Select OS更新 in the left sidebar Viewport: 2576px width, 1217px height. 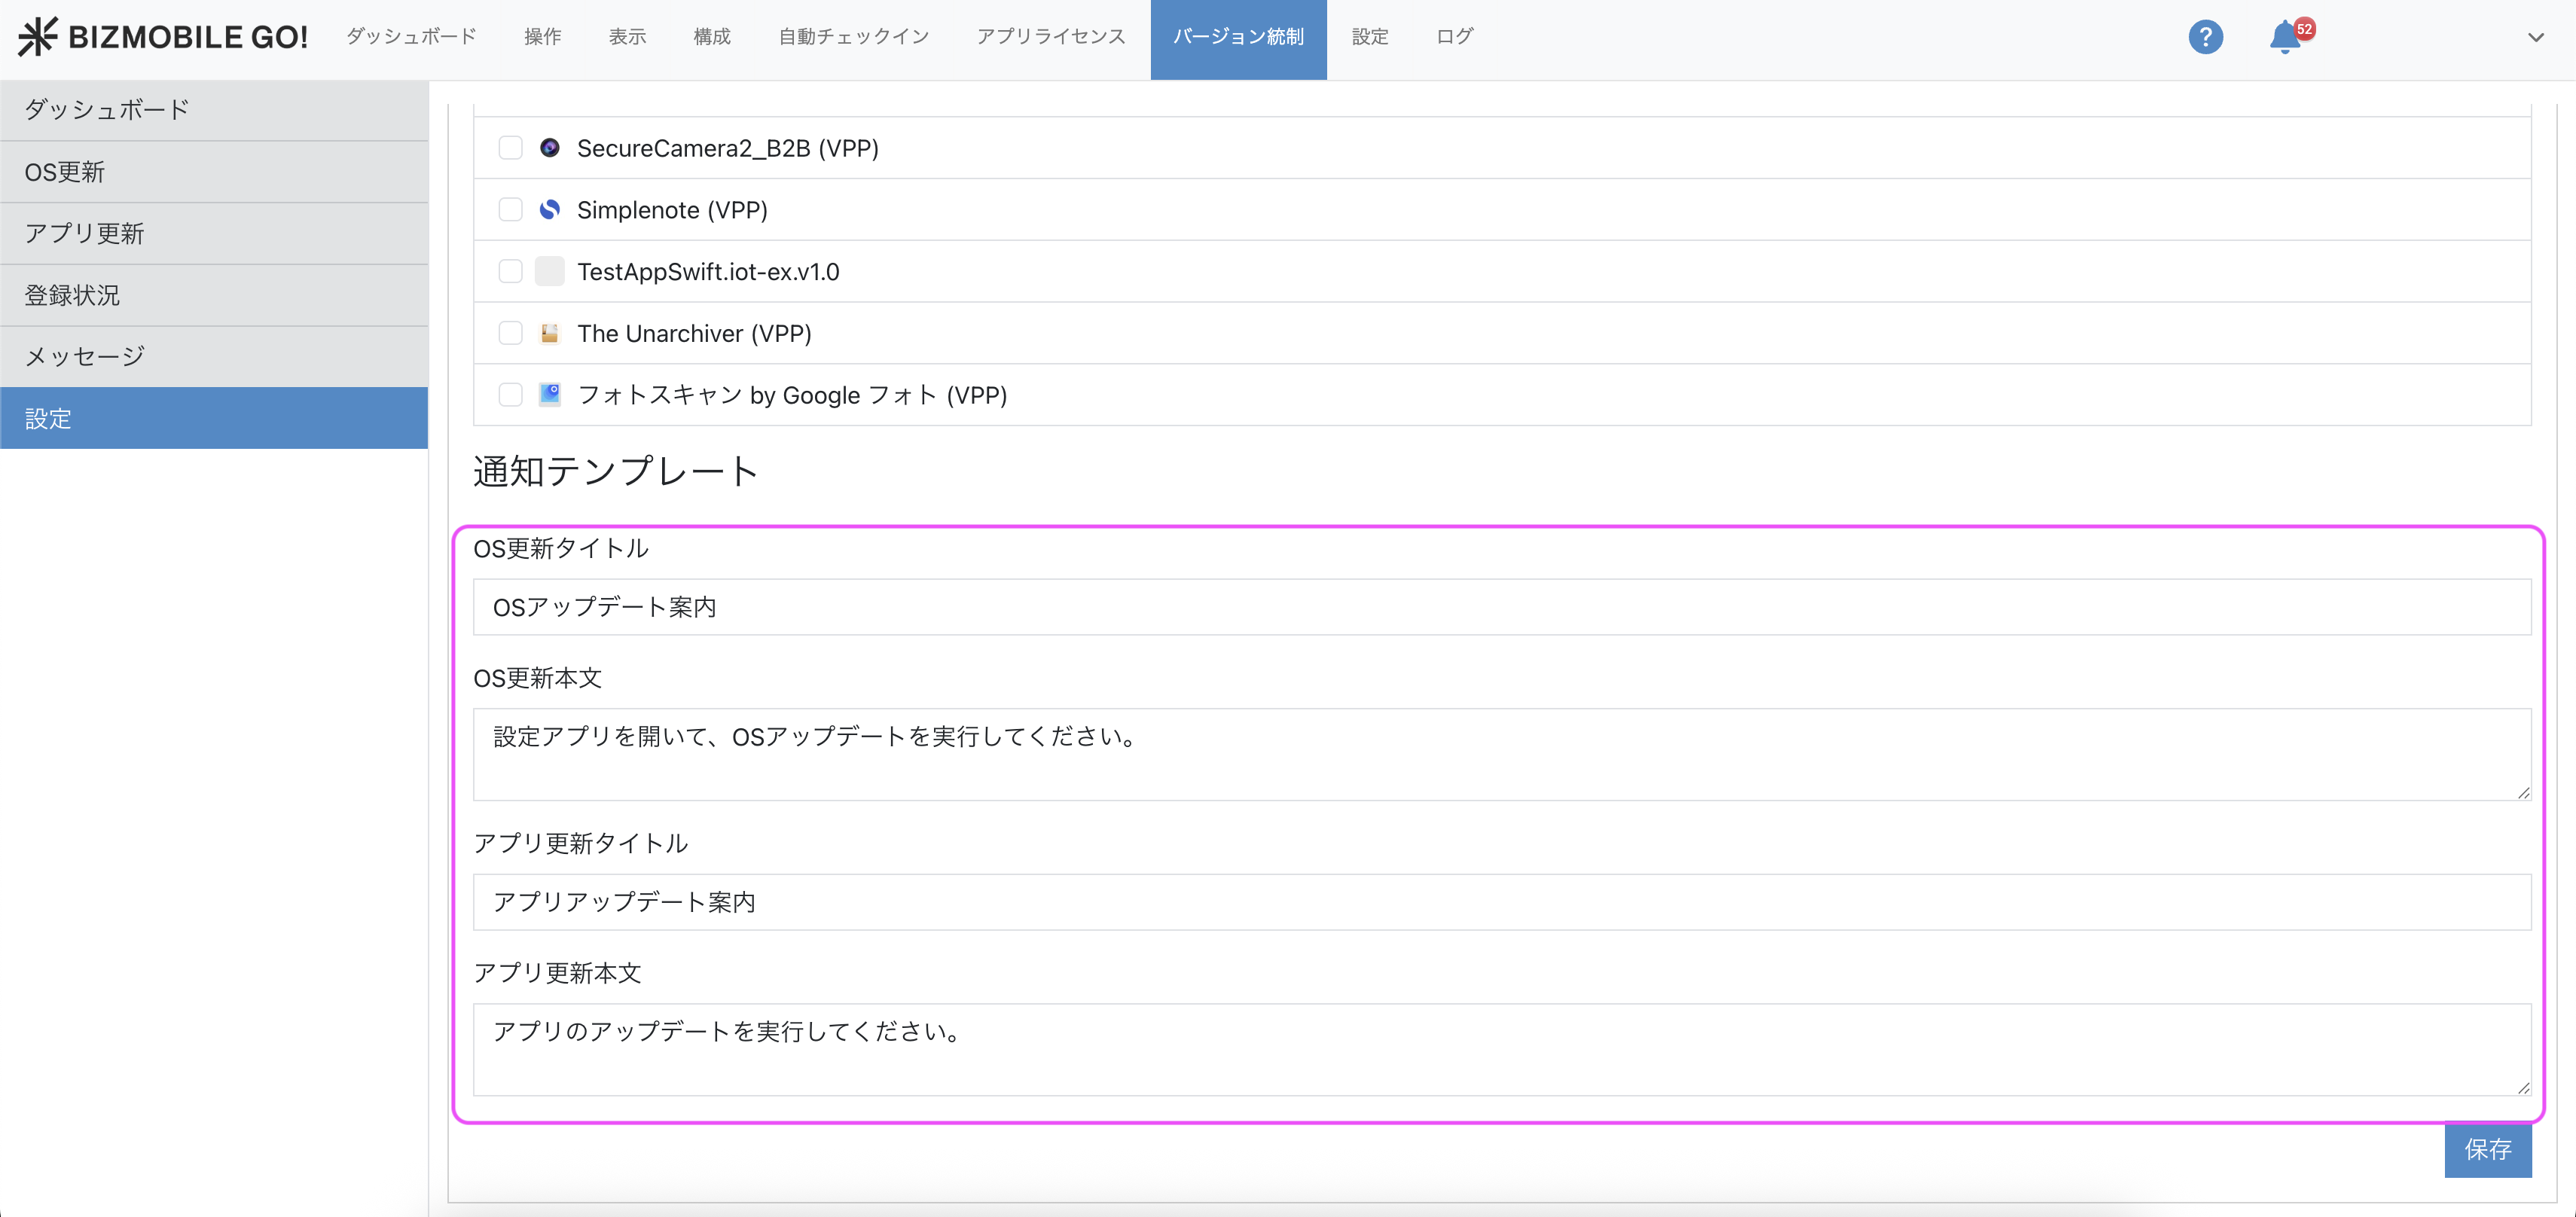(214, 172)
